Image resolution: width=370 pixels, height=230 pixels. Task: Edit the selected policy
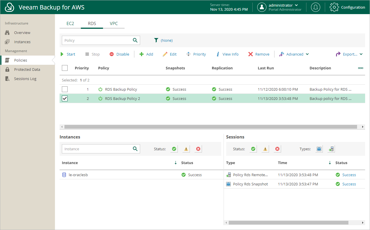170,54
